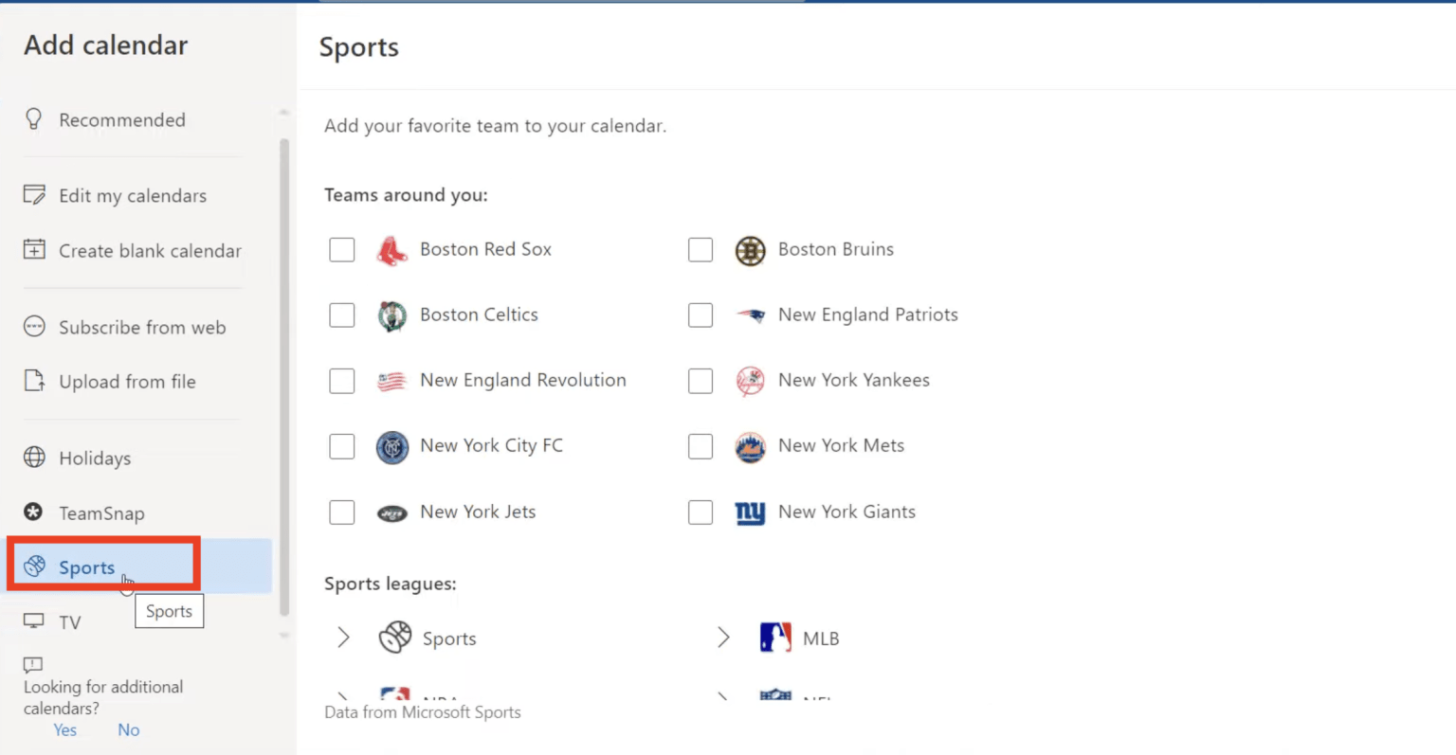Click the Boston Celtics logo icon
Image resolution: width=1456 pixels, height=755 pixels.
[391, 315]
